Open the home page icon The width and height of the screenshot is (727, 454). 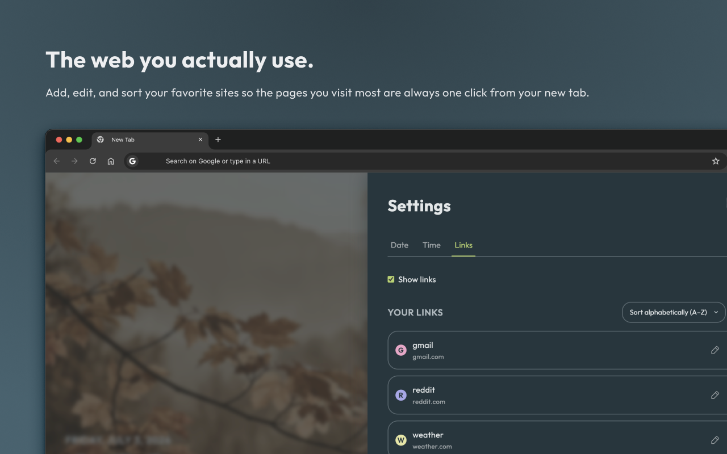(111, 161)
